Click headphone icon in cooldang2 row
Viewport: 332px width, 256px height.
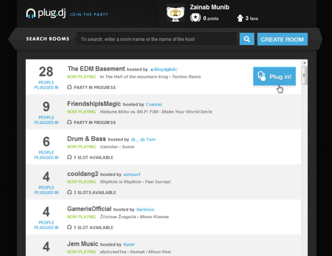point(69,192)
